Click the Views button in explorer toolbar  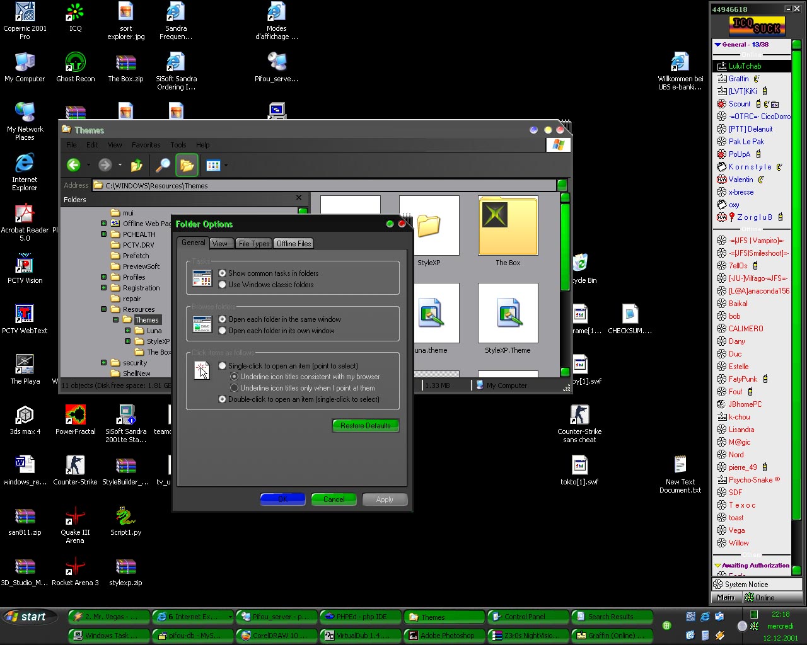coord(213,165)
